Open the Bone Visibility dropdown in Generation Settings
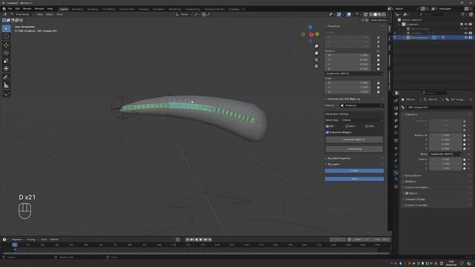The width and height of the screenshot is (475, 267). coord(361,120)
